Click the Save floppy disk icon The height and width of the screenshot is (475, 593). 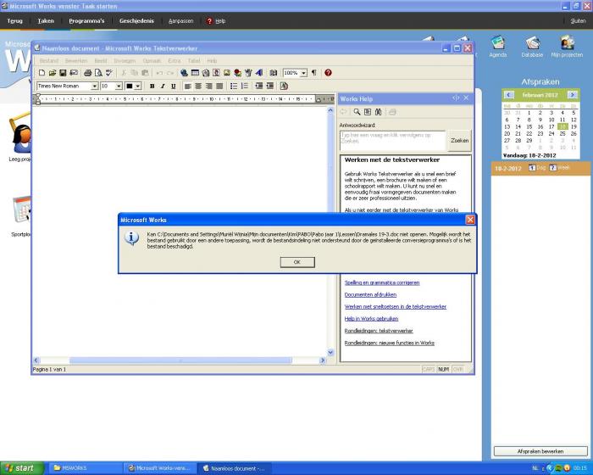click(x=63, y=73)
